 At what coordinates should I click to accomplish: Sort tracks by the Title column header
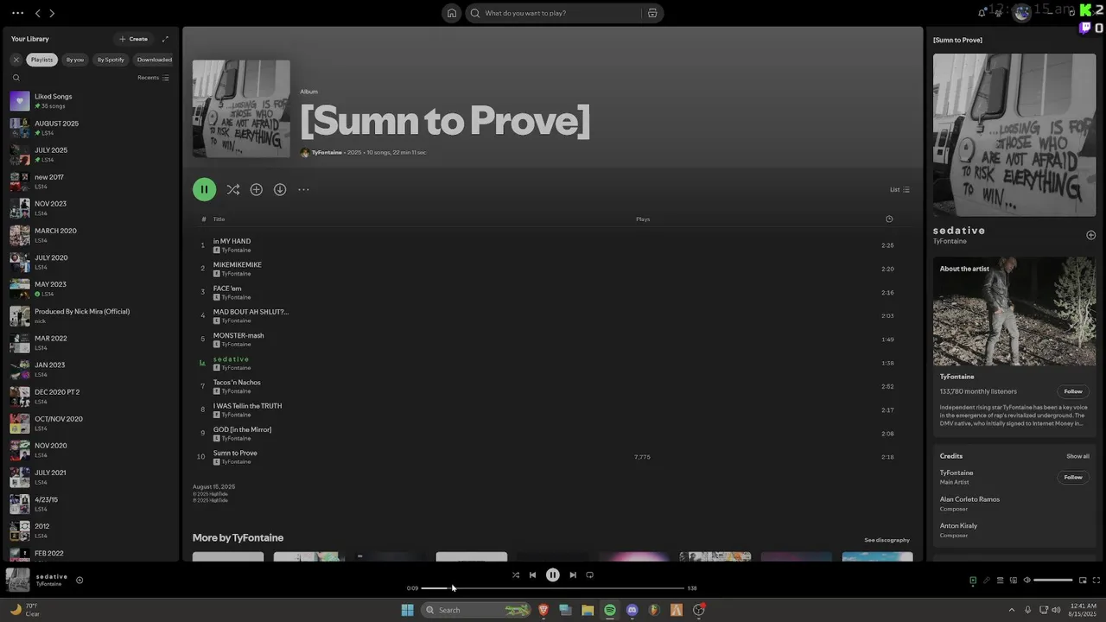(x=219, y=219)
